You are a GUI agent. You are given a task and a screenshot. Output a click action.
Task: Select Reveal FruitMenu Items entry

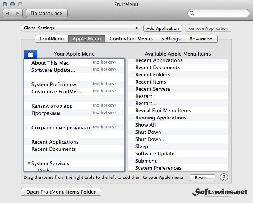click(x=178, y=110)
